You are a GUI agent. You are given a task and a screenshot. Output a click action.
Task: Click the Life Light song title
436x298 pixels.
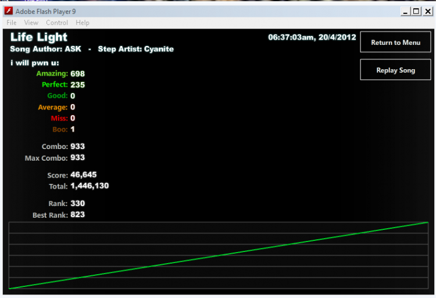coord(38,37)
